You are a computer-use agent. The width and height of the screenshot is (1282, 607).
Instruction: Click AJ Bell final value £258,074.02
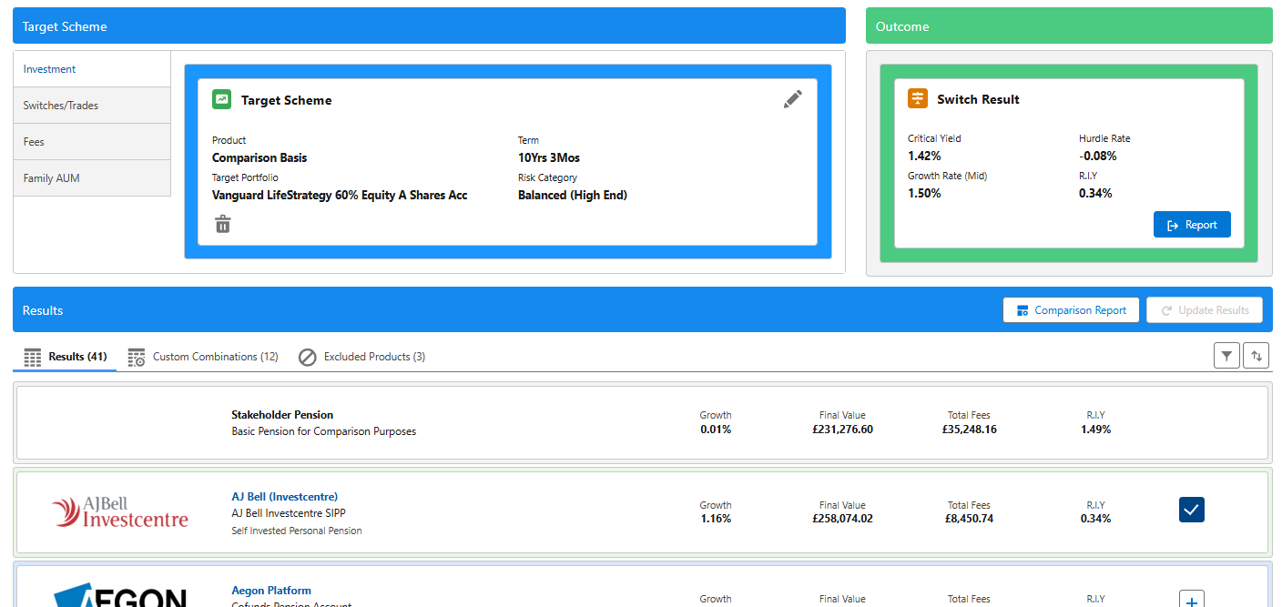pos(842,519)
